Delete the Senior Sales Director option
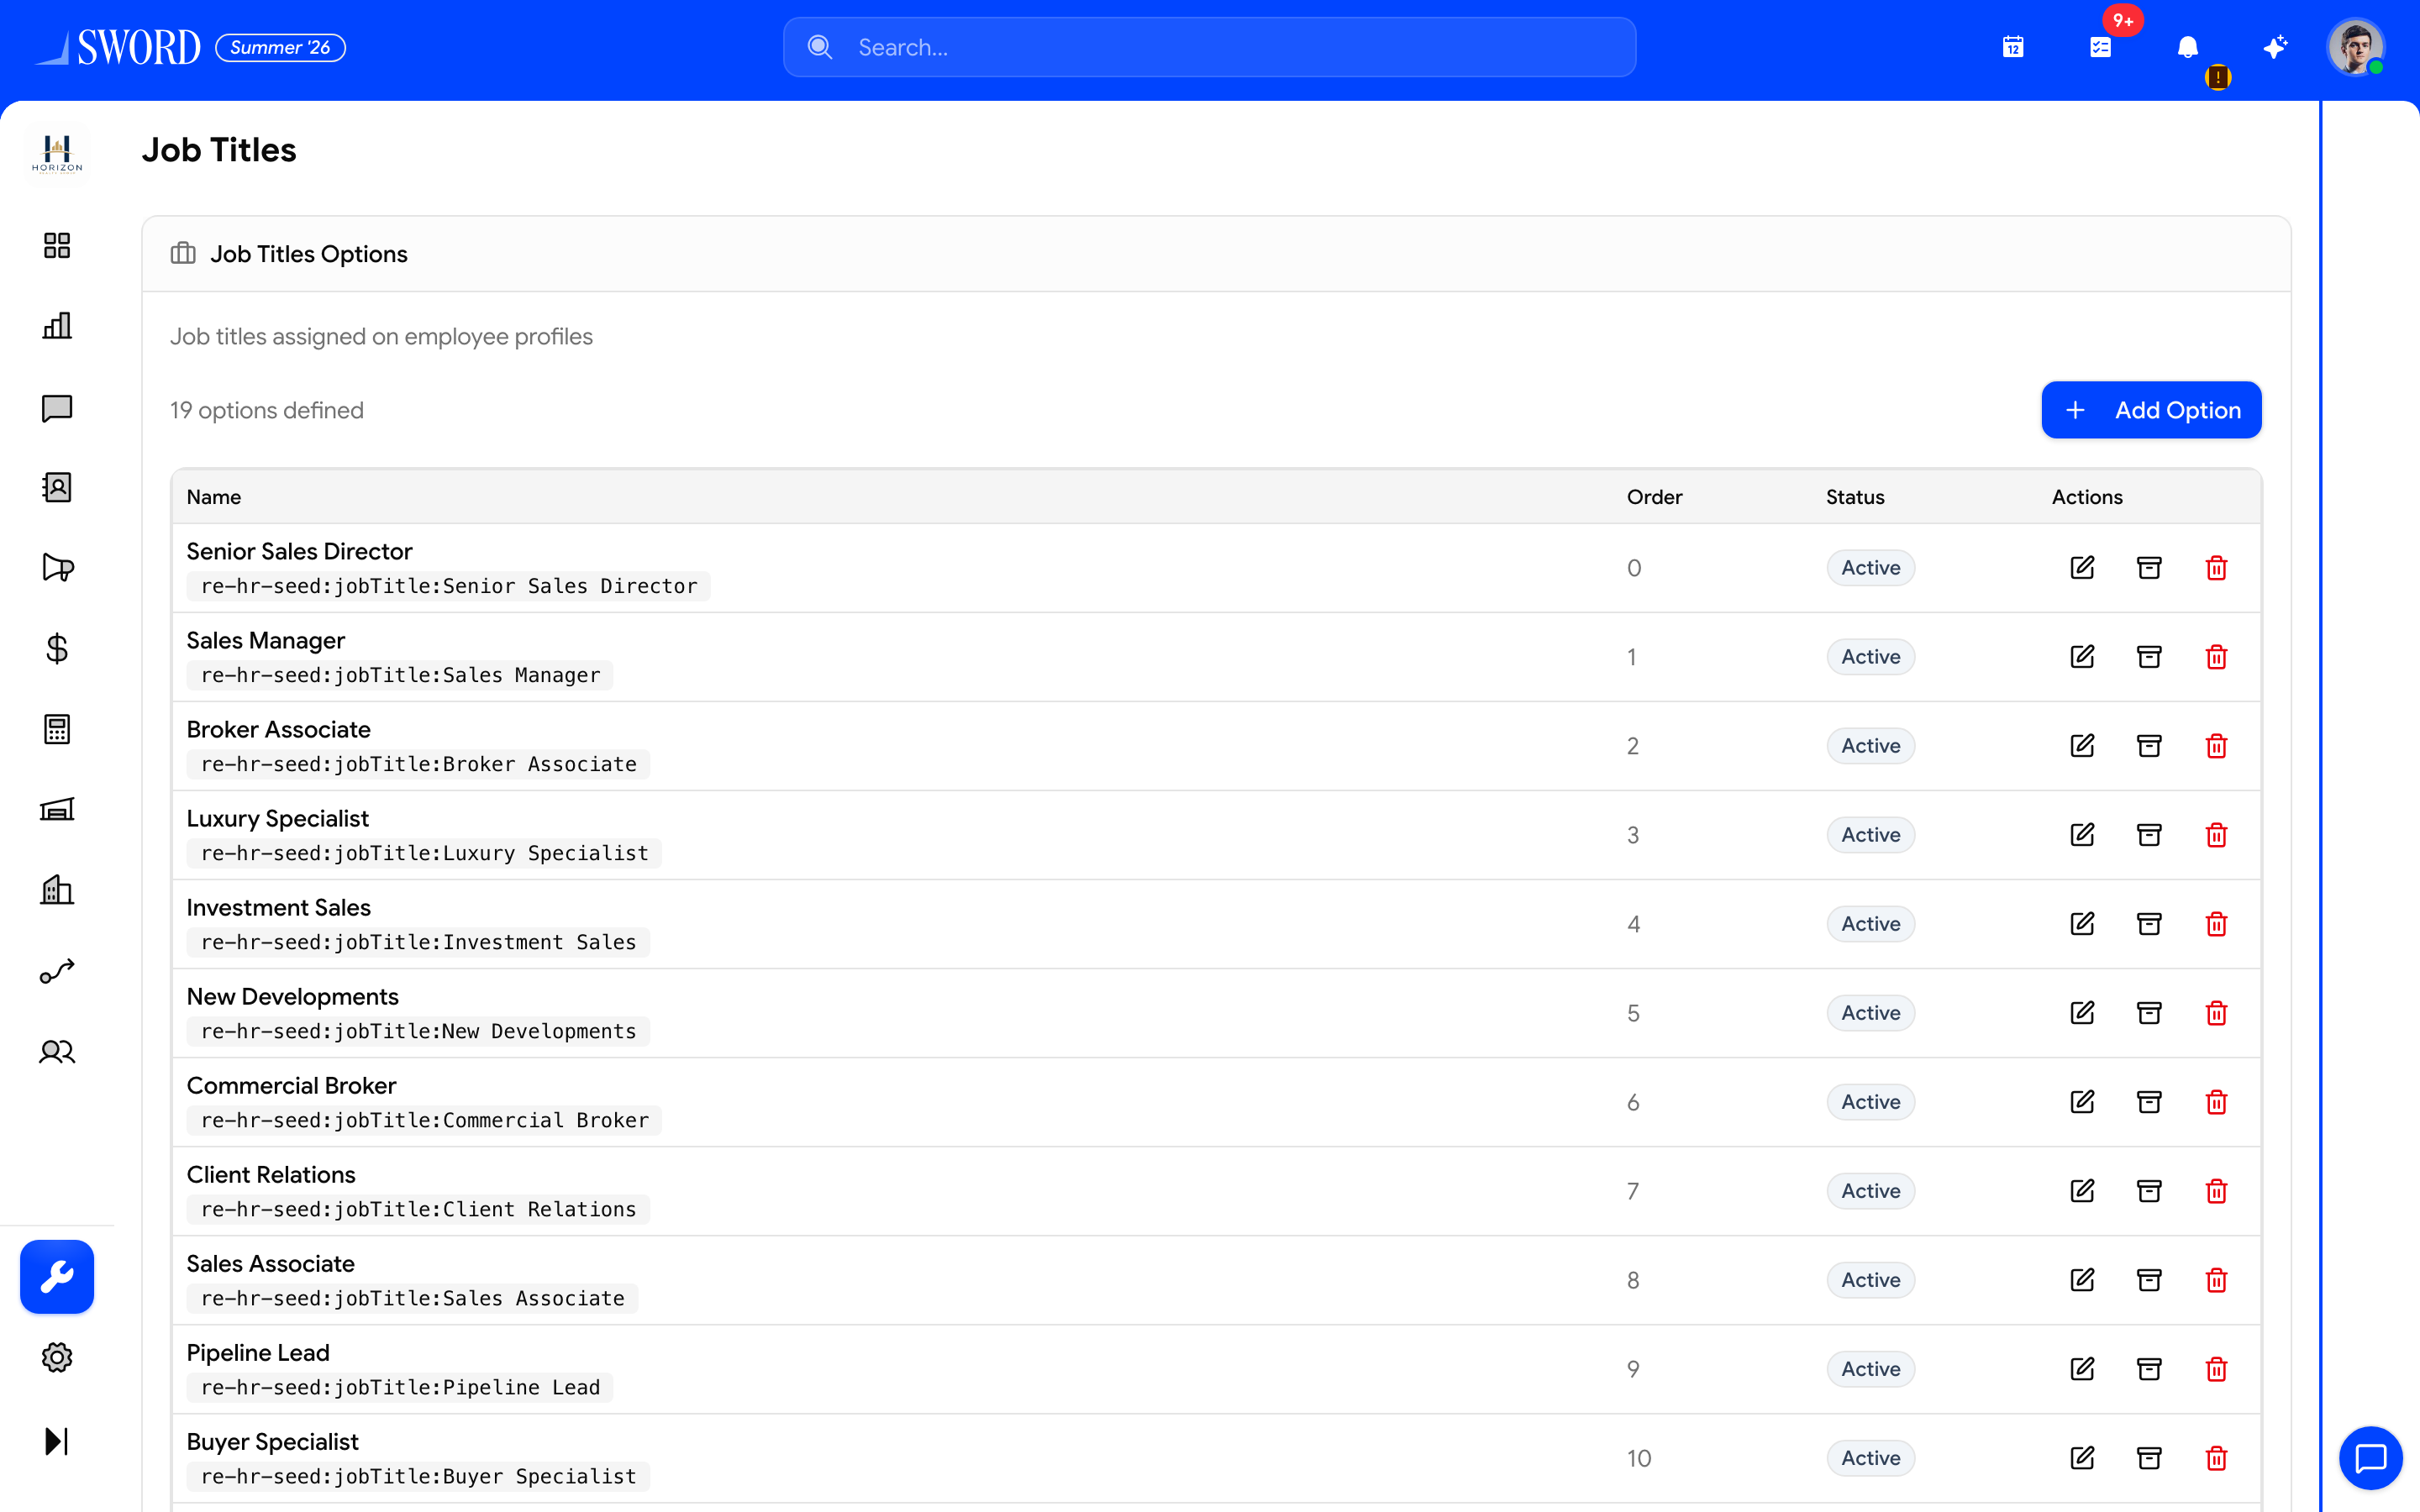The image size is (2420, 1512). [x=2216, y=568]
